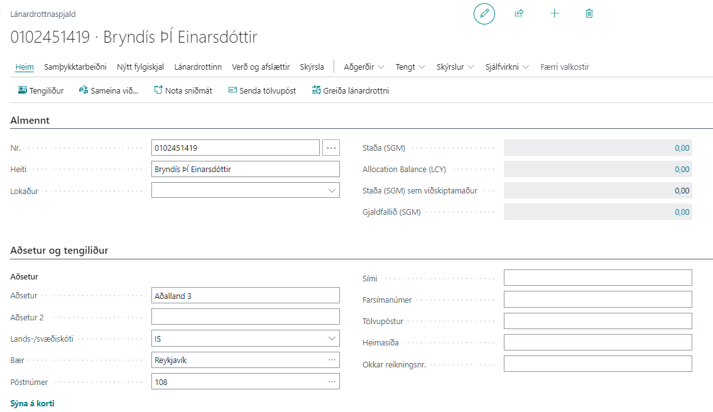Select Verð og afslættir tab

pyautogui.click(x=261, y=67)
